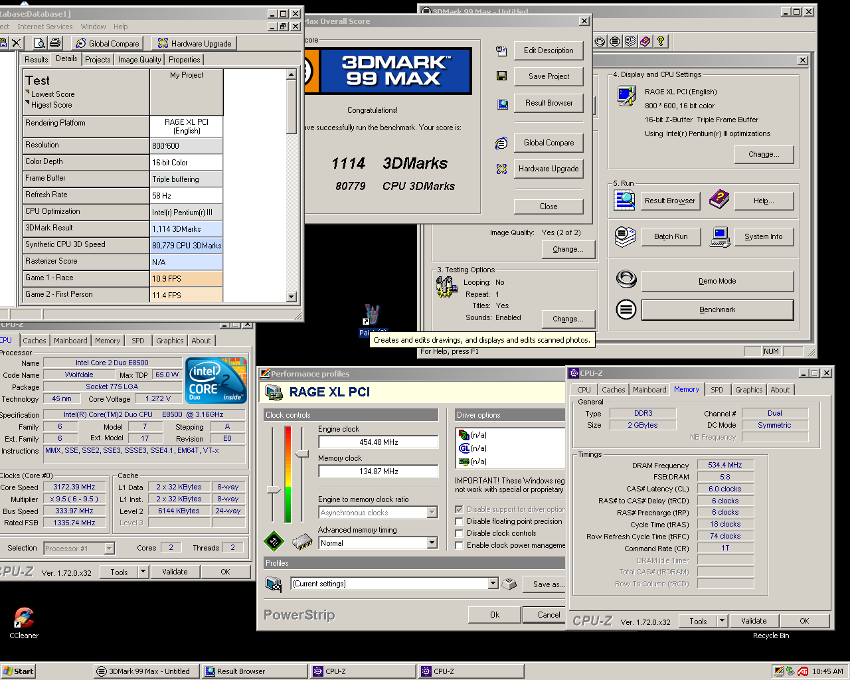This screenshot has width=850, height=680.
Task: Click the keyboard hotkey icon beside profiles dropdown
Action: point(509,584)
